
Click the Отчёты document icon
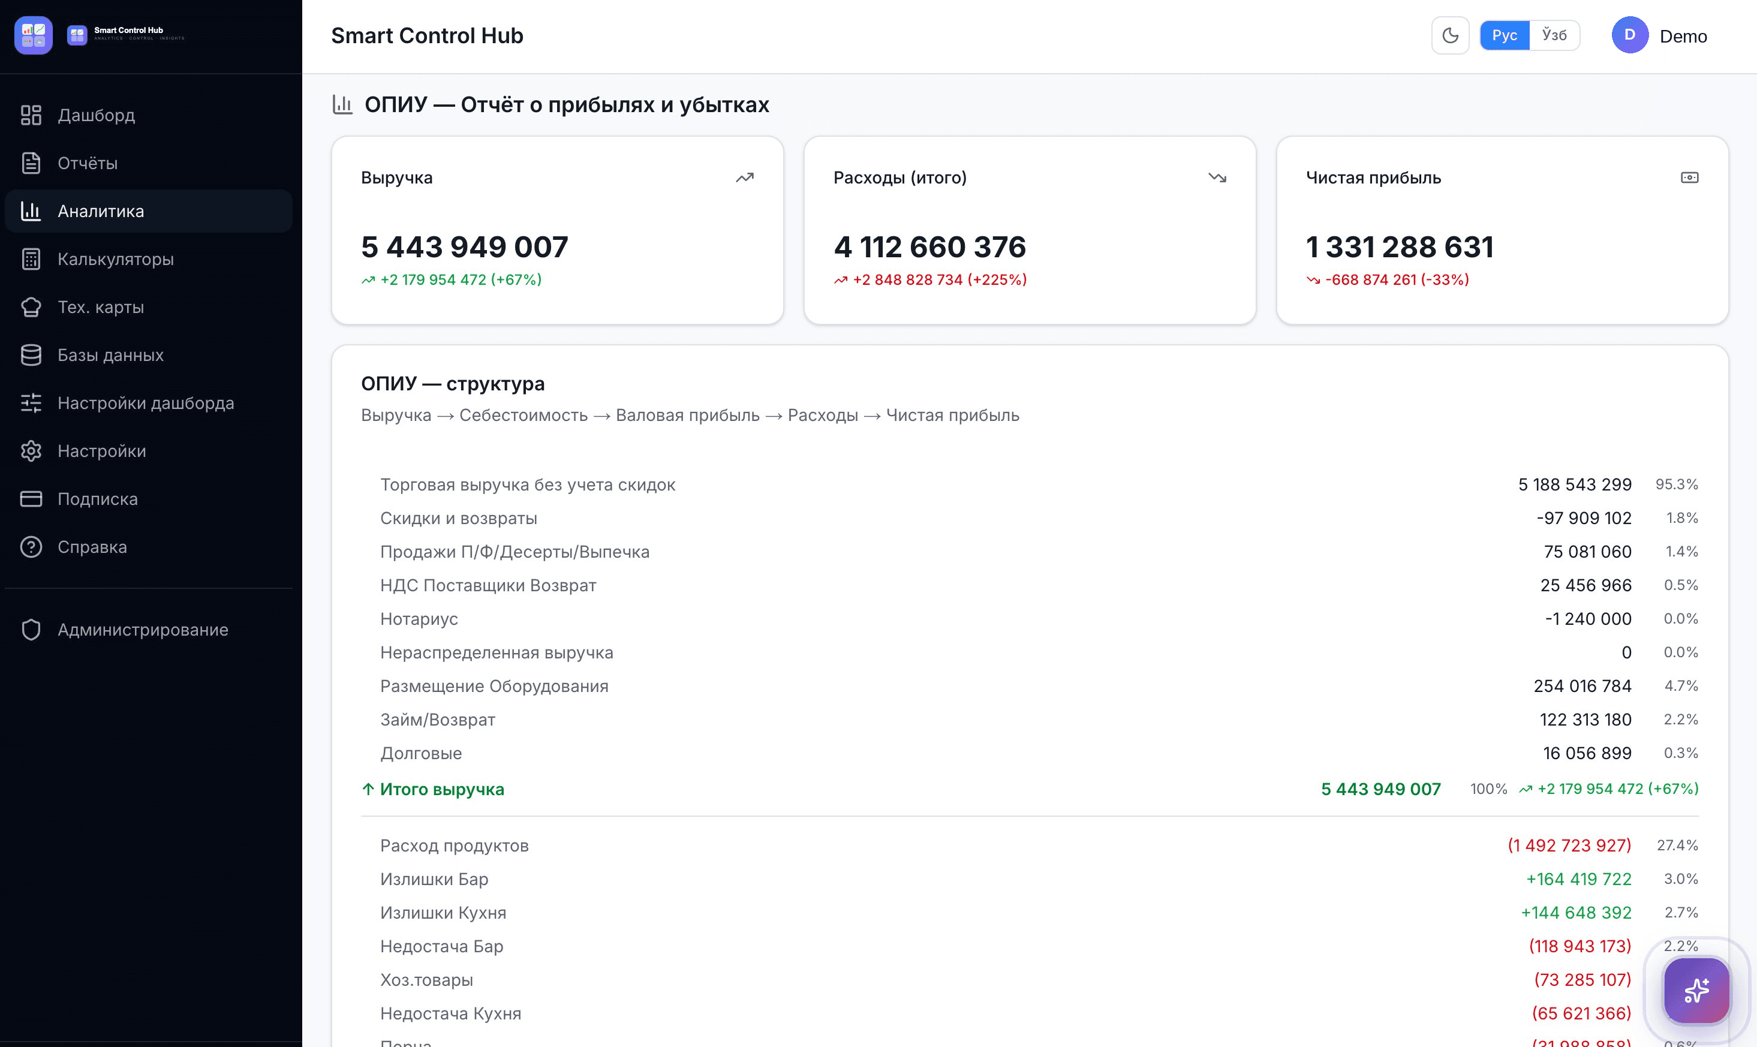[31, 163]
